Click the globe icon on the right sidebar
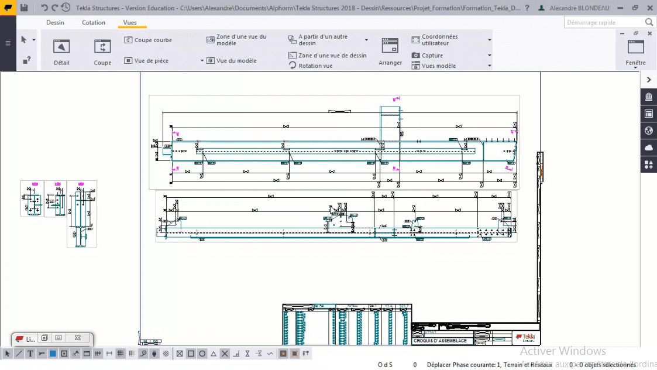This screenshot has width=657, height=370. pos(648,131)
